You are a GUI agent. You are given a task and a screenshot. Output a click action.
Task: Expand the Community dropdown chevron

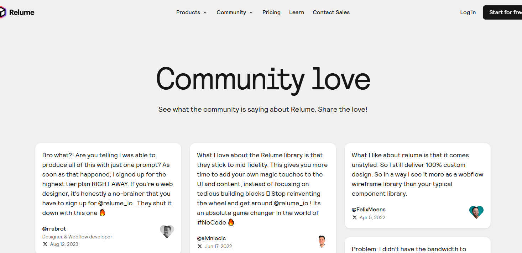[x=251, y=12]
